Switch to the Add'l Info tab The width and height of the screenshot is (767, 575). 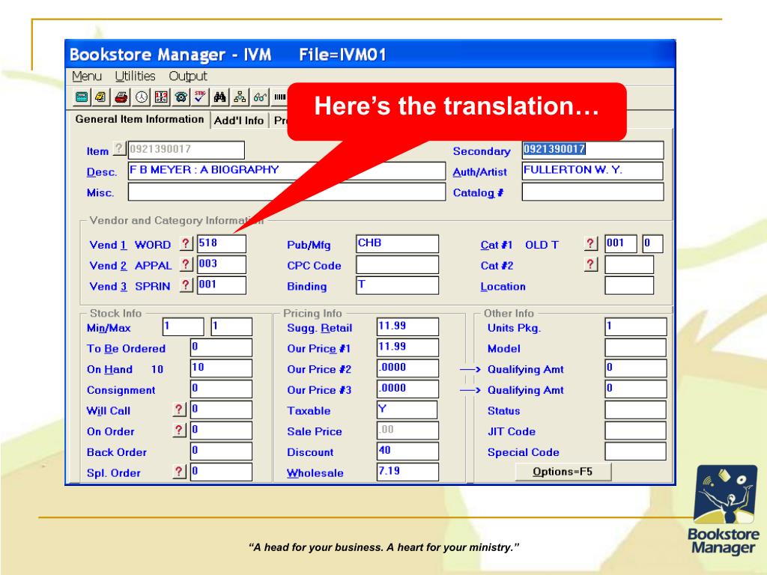click(x=238, y=120)
